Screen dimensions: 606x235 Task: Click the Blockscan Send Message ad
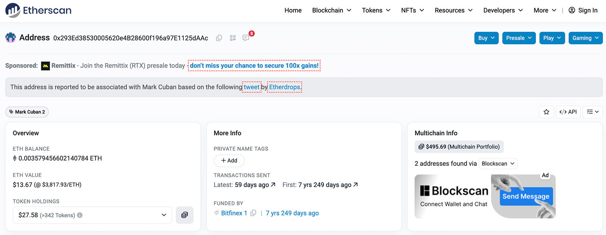pyautogui.click(x=526, y=196)
